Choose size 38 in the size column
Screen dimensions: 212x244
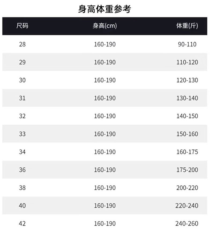click(22, 188)
